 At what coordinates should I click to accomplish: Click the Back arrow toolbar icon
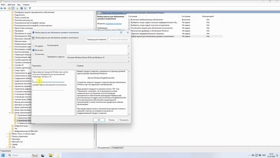coord(2,8)
